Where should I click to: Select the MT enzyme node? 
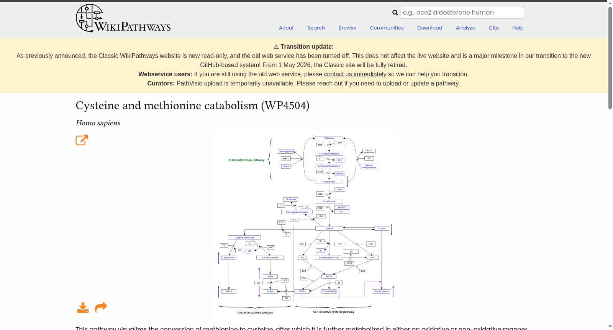click(320, 159)
